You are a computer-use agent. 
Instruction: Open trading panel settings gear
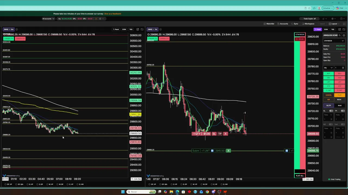point(344,35)
